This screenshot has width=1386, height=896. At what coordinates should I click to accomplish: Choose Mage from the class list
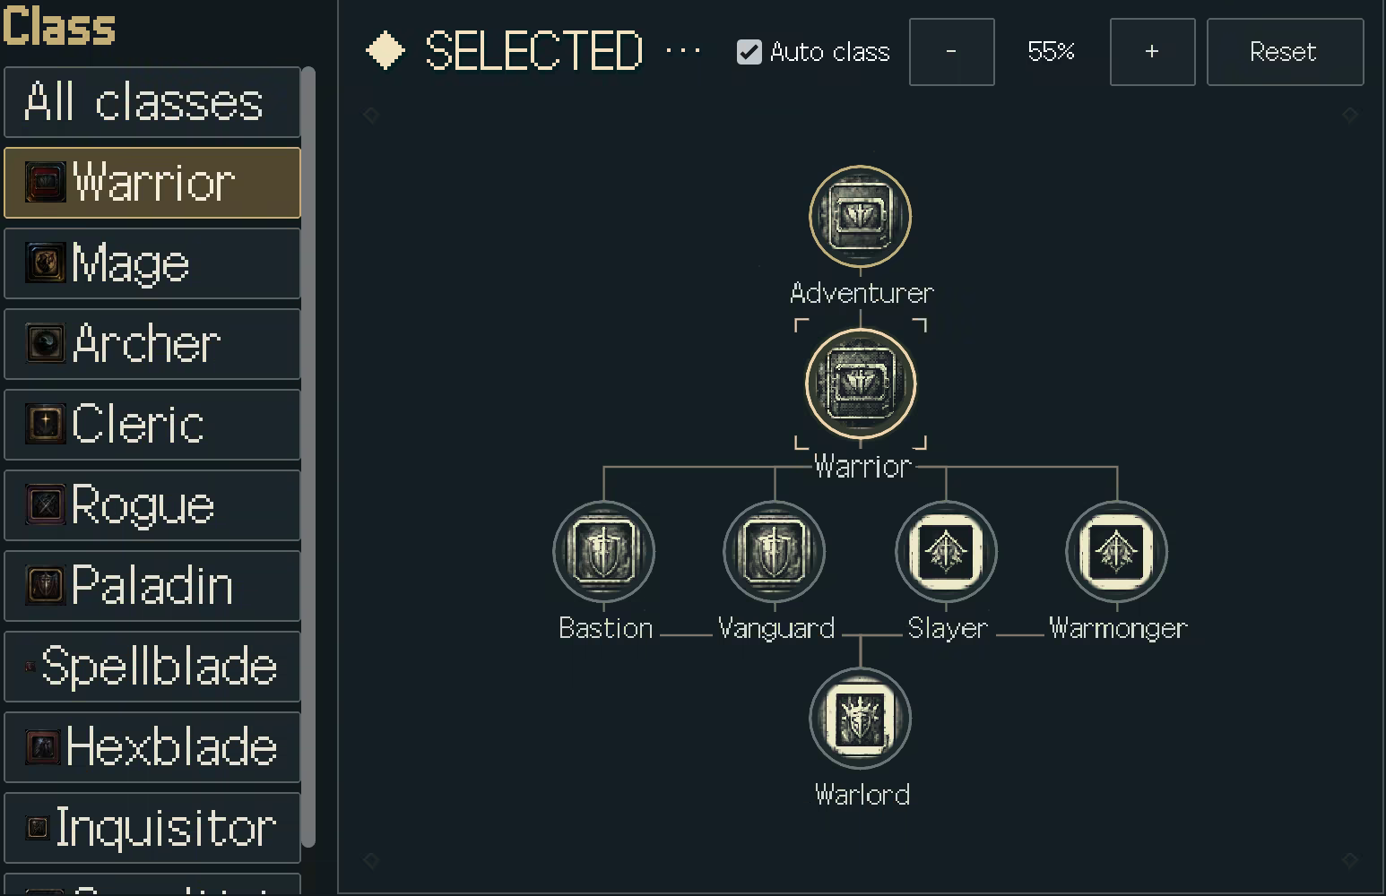click(152, 263)
